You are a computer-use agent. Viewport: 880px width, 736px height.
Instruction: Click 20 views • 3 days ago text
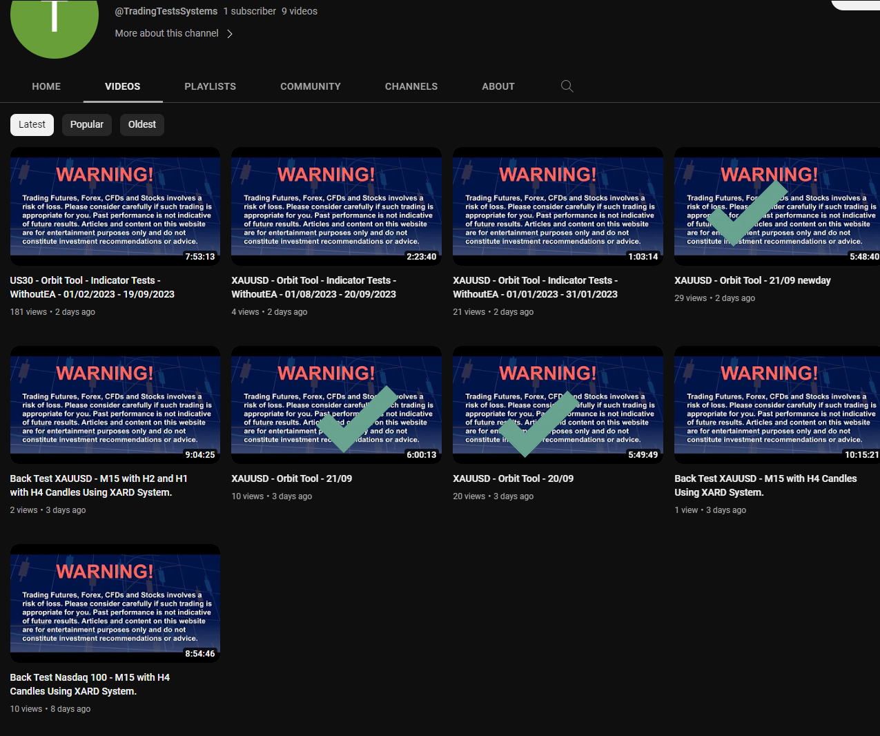pos(493,496)
